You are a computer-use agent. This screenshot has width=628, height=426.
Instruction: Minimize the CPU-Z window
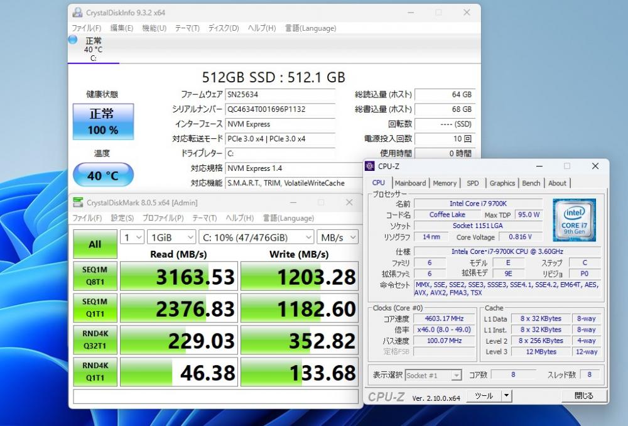pyautogui.click(x=539, y=166)
